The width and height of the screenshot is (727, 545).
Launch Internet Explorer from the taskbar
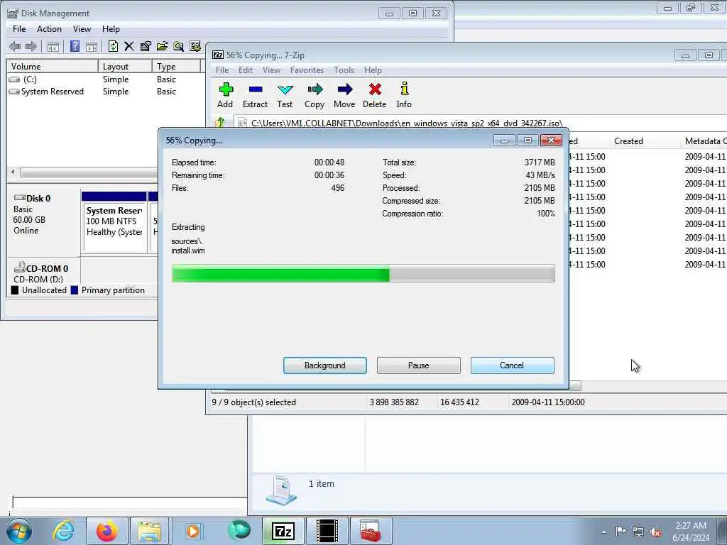pos(63,531)
